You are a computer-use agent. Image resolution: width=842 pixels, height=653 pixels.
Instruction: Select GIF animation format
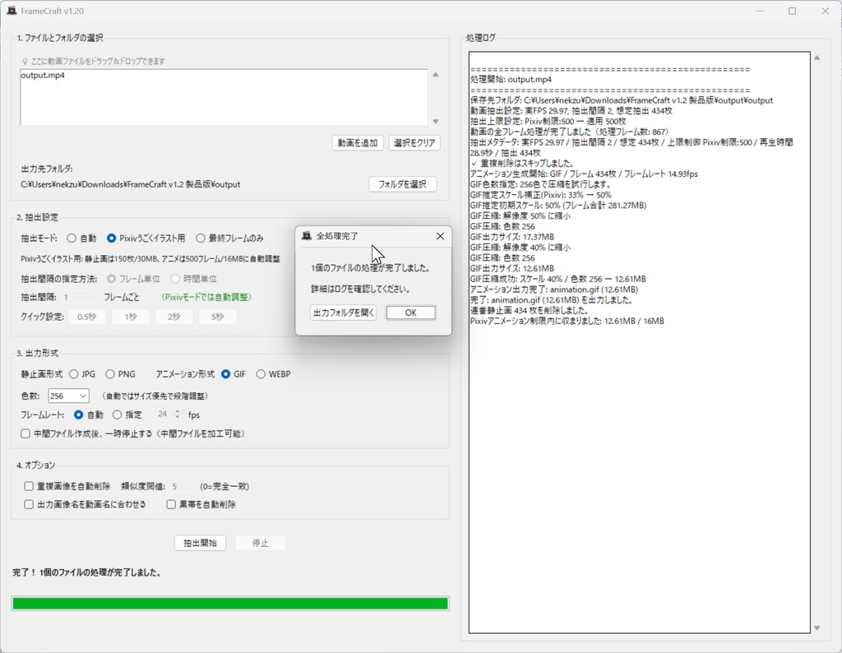click(x=226, y=374)
